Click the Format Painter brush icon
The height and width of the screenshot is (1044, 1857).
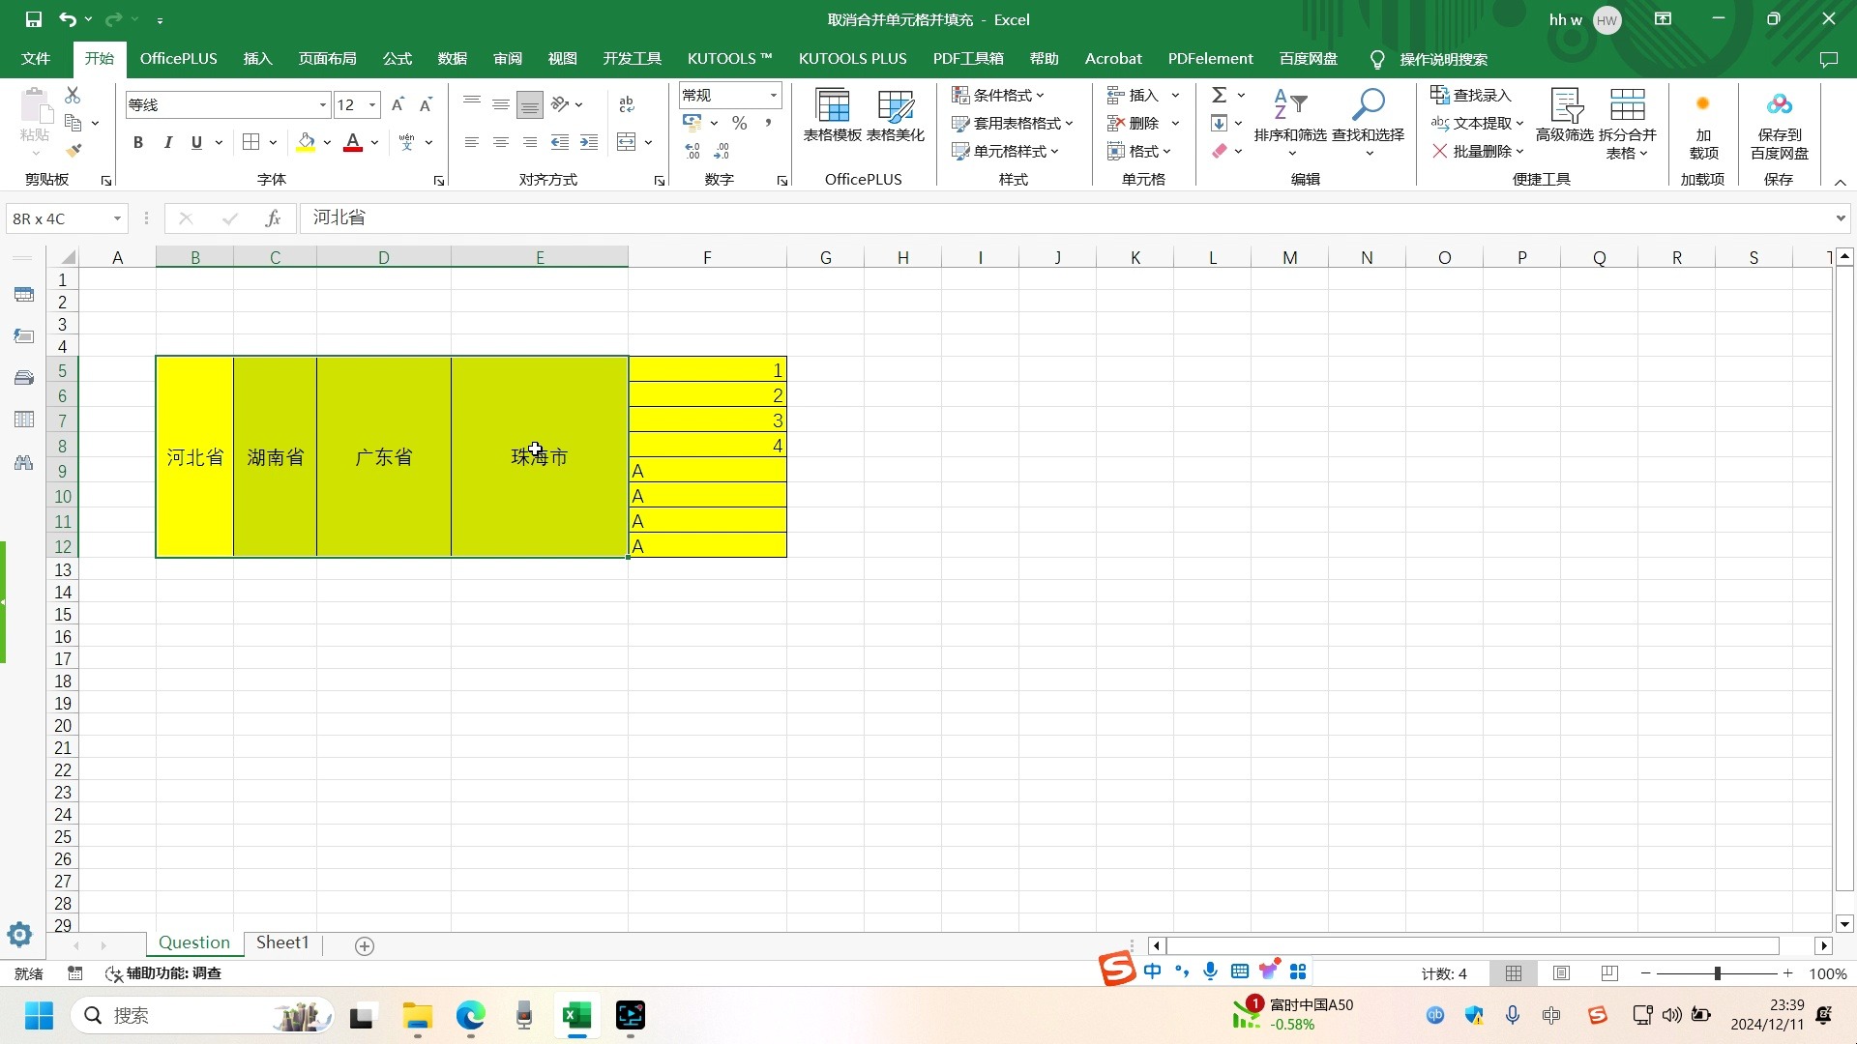click(74, 151)
